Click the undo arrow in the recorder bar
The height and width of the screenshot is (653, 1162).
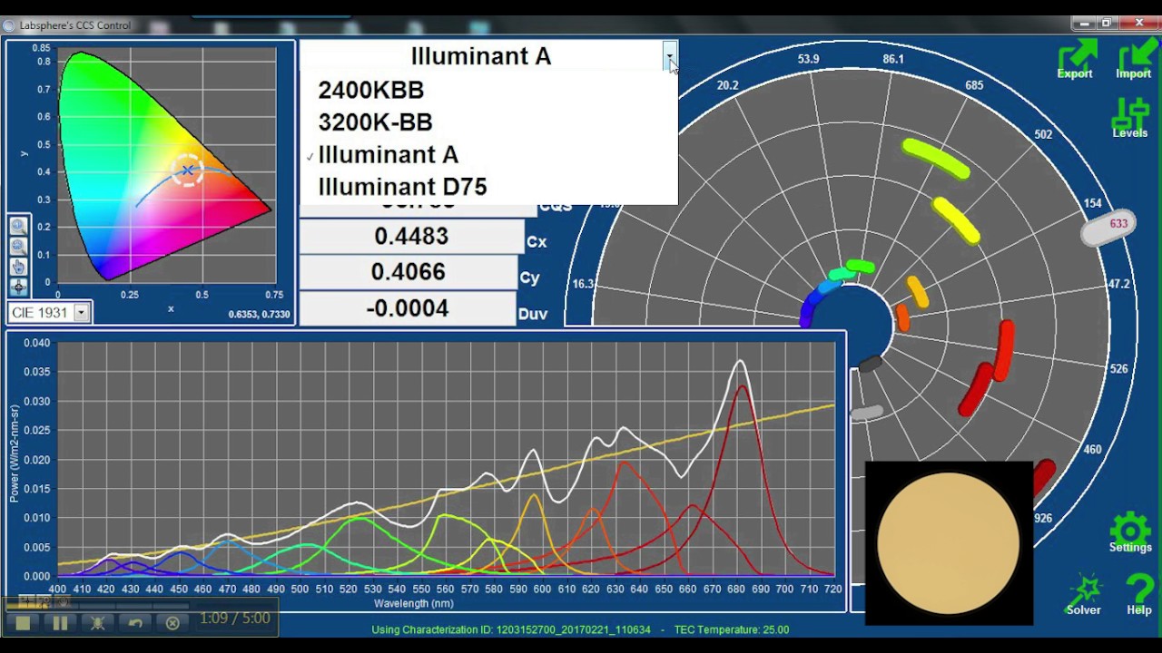pos(135,623)
